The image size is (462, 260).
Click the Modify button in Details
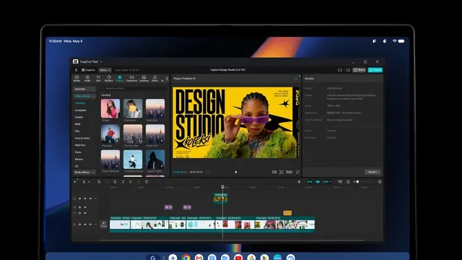coord(372,172)
